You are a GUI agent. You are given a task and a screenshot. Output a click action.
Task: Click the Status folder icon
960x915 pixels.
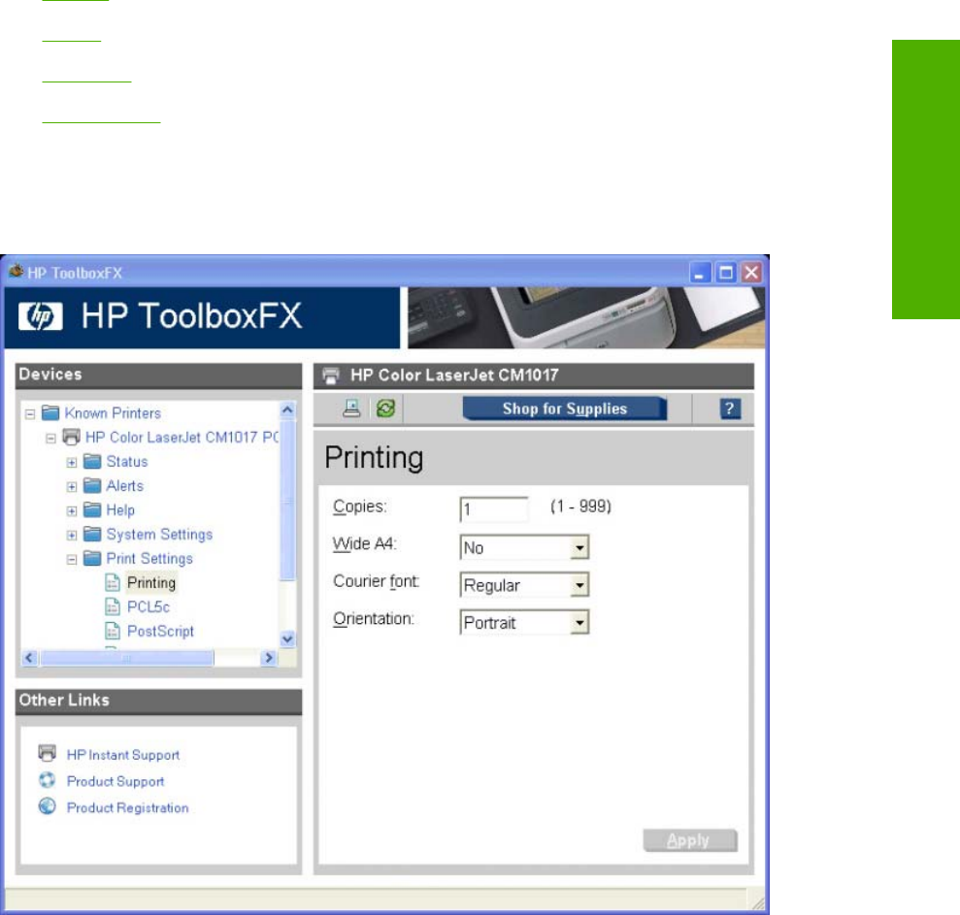point(92,462)
